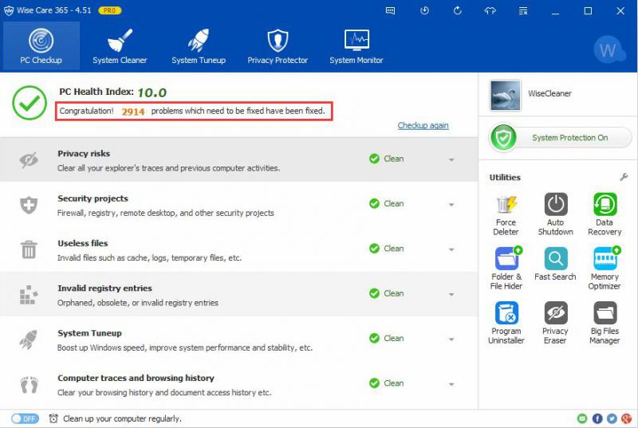Click the upload cloud icon in title bar
Screen dimensions: 638x428
pos(490,11)
